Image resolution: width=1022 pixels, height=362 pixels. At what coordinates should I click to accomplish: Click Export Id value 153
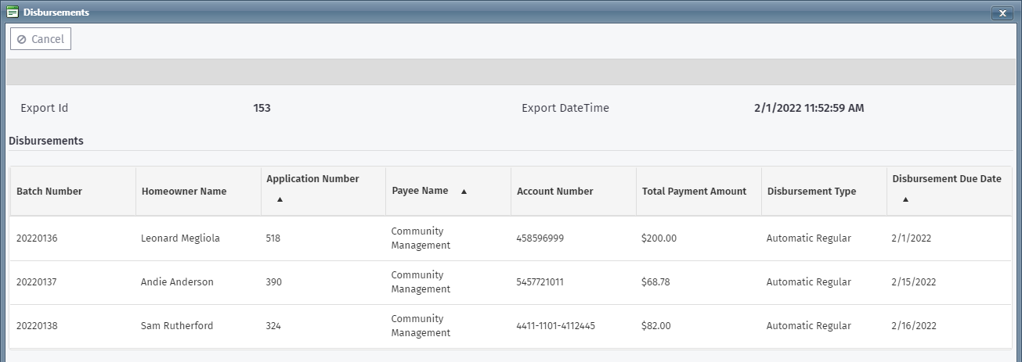coord(262,109)
